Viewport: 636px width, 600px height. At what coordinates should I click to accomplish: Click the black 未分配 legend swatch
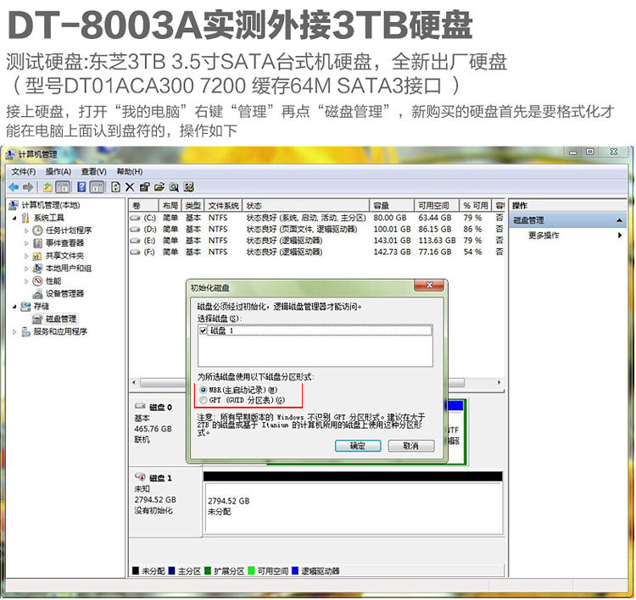pos(136,571)
